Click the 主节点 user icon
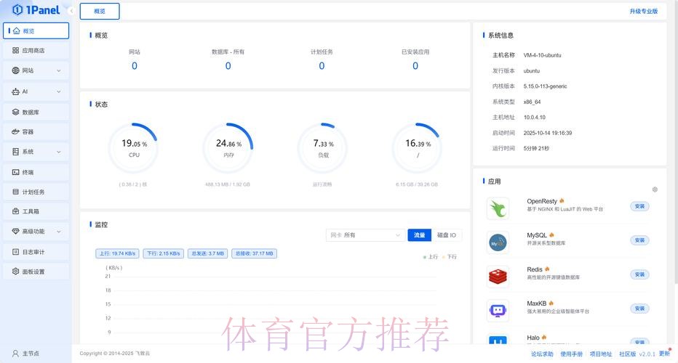The height and width of the screenshot is (363, 678). point(15,354)
